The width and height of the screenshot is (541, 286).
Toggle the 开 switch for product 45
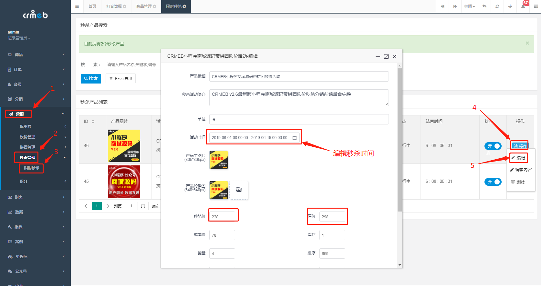coord(493,182)
